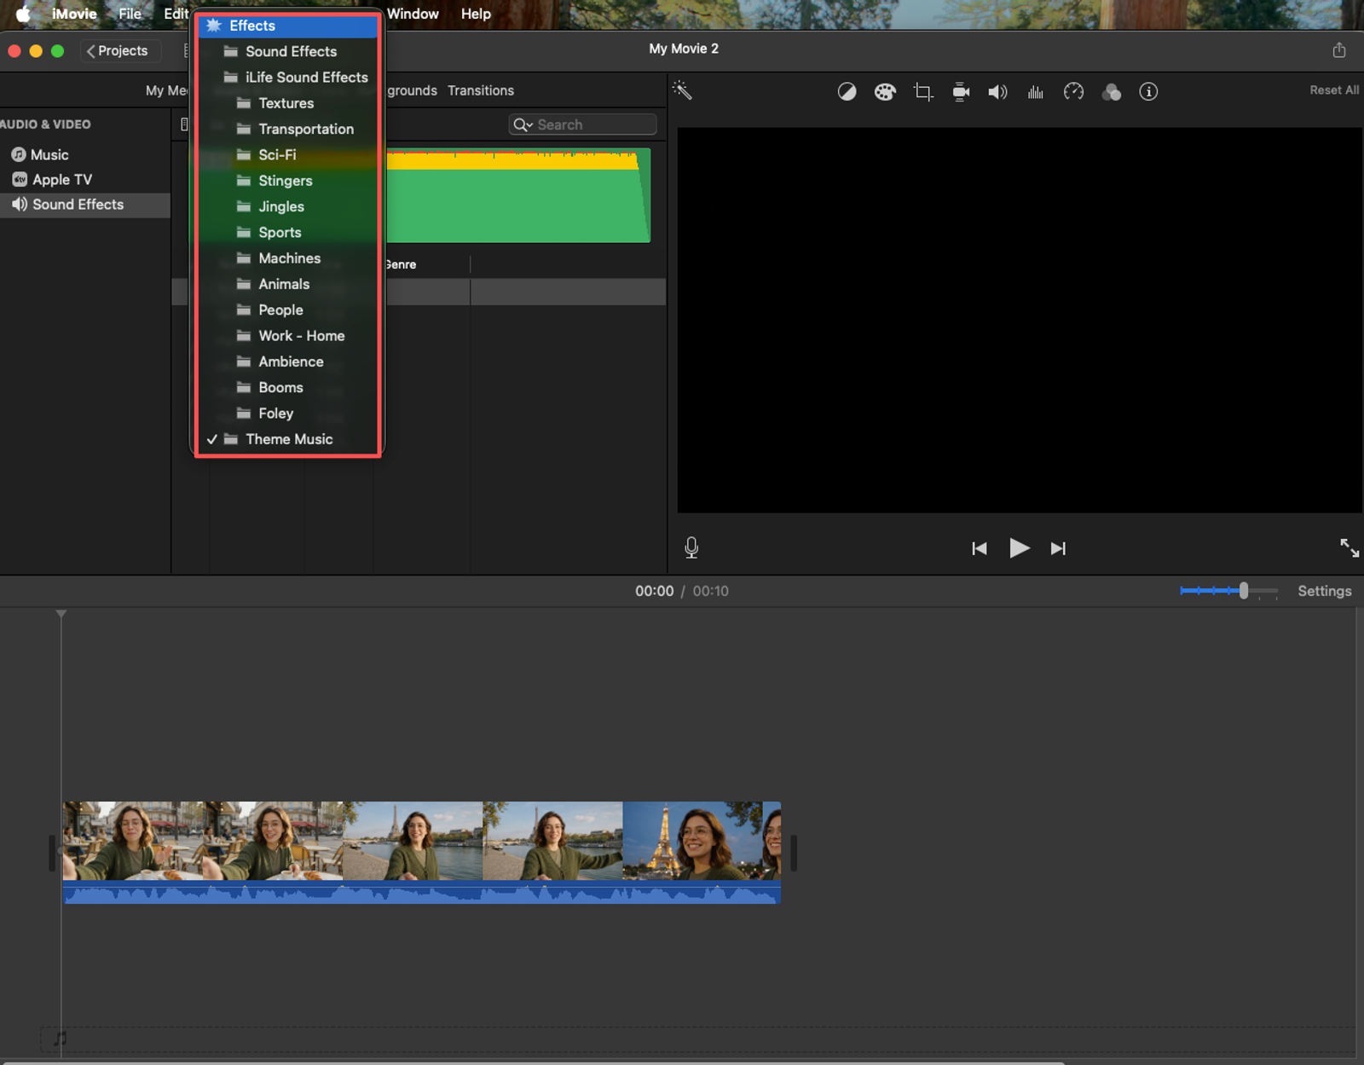Open speed adjustment tool
1364x1065 pixels.
1073,91
